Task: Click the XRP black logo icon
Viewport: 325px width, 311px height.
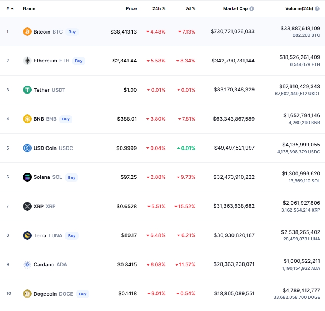Action: [27, 206]
